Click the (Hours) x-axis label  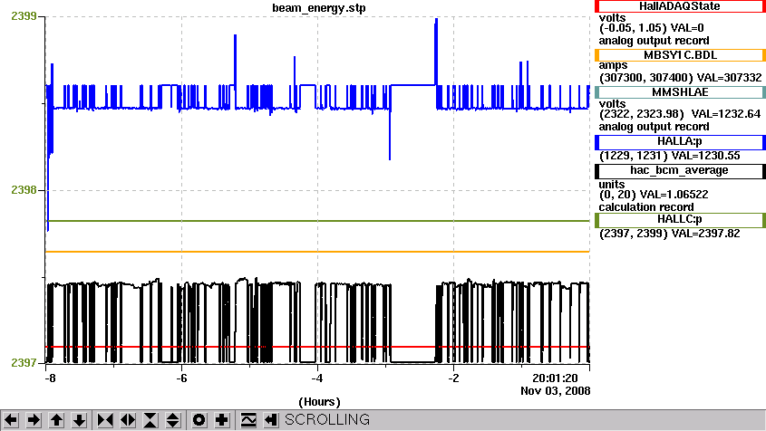(319, 402)
